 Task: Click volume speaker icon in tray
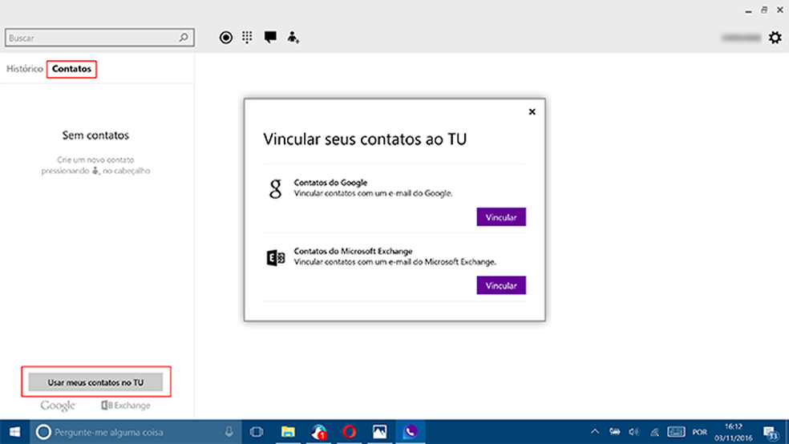(633, 431)
